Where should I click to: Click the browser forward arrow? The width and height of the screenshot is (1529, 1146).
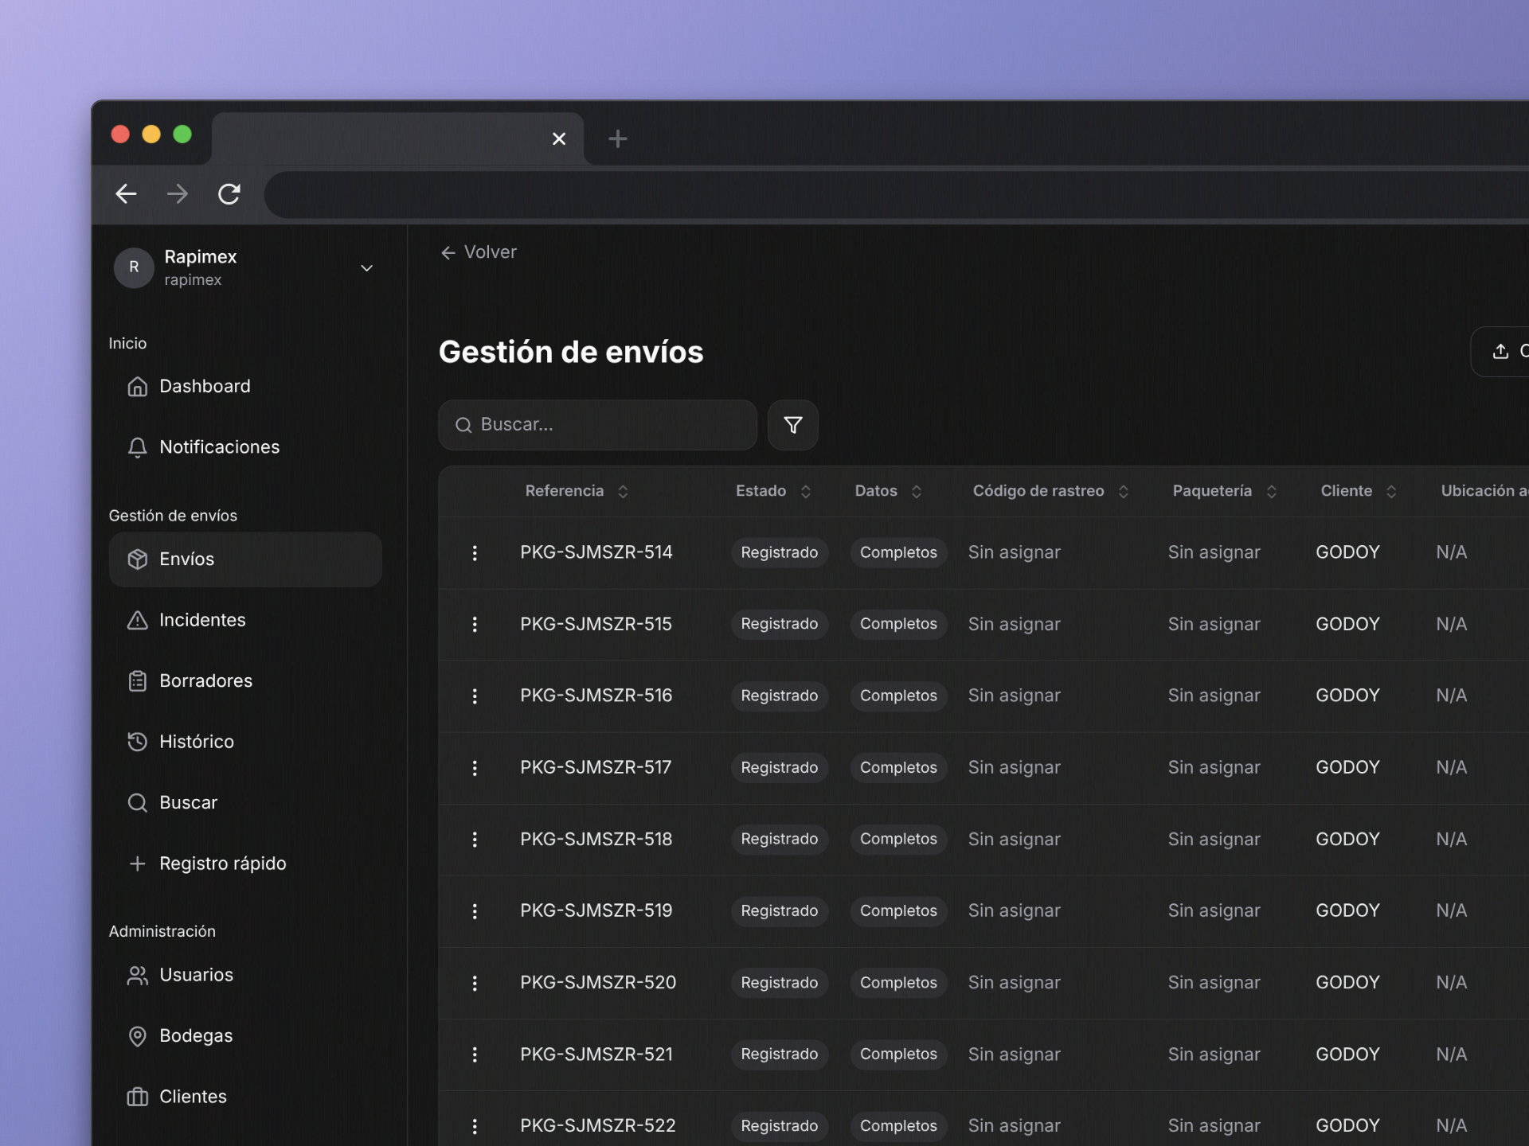coord(178,193)
